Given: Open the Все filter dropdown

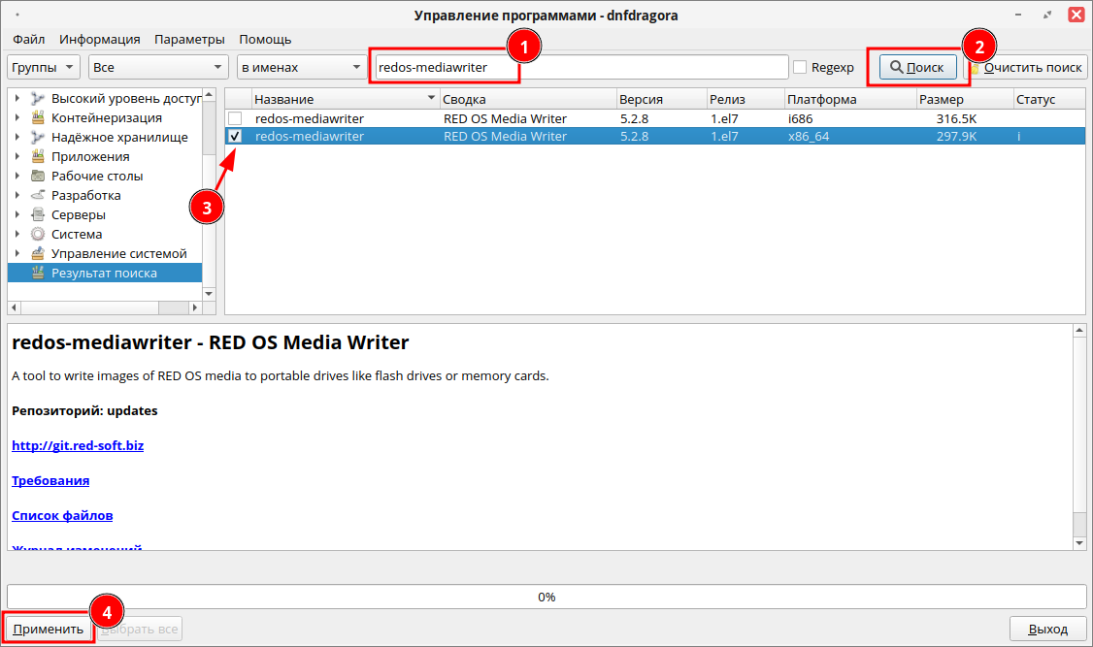Looking at the screenshot, I should point(158,68).
